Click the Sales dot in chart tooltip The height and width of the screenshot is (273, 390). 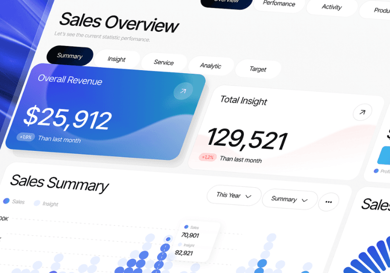[x=186, y=227]
